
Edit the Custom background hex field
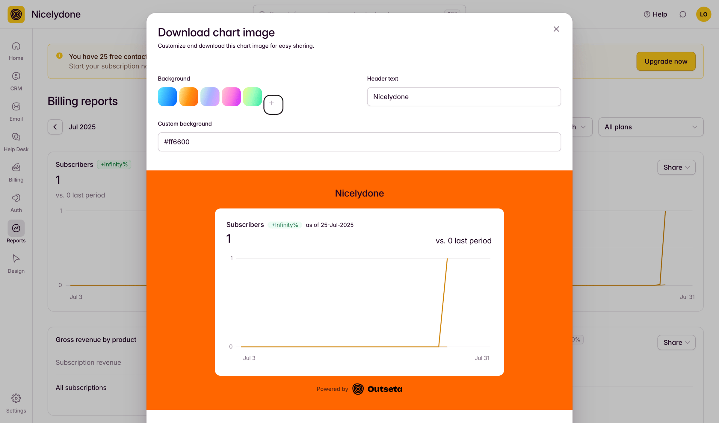(359, 142)
